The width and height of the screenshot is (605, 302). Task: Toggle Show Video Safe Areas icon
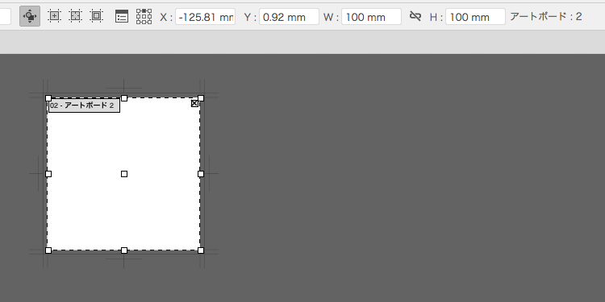pyautogui.click(x=97, y=16)
